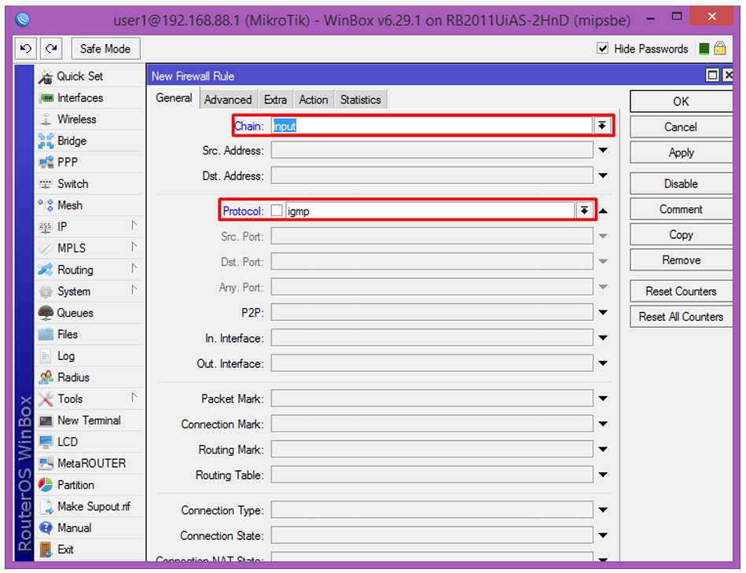Viewport: 746px width, 573px height.
Task: Expand the Src. Address field
Action: (x=603, y=150)
